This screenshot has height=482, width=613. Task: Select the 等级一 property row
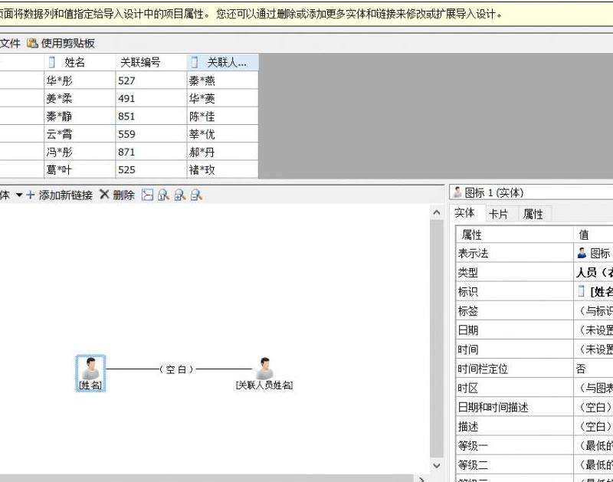(534, 445)
